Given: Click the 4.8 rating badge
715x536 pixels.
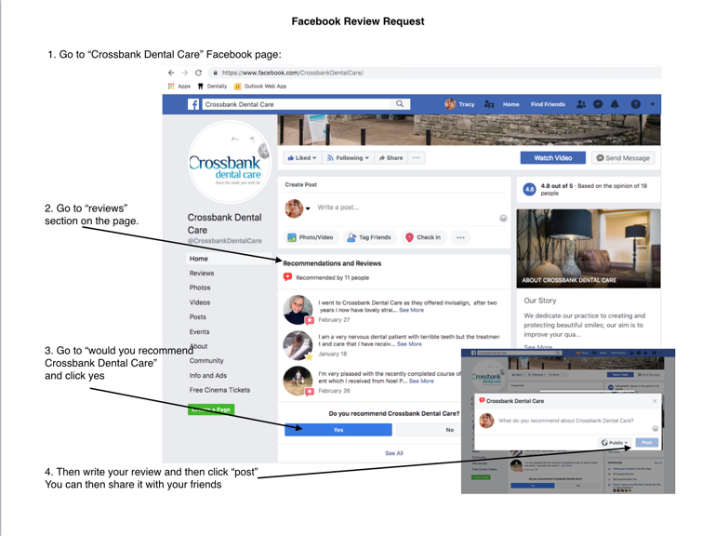Looking at the screenshot, I should tap(529, 189).
